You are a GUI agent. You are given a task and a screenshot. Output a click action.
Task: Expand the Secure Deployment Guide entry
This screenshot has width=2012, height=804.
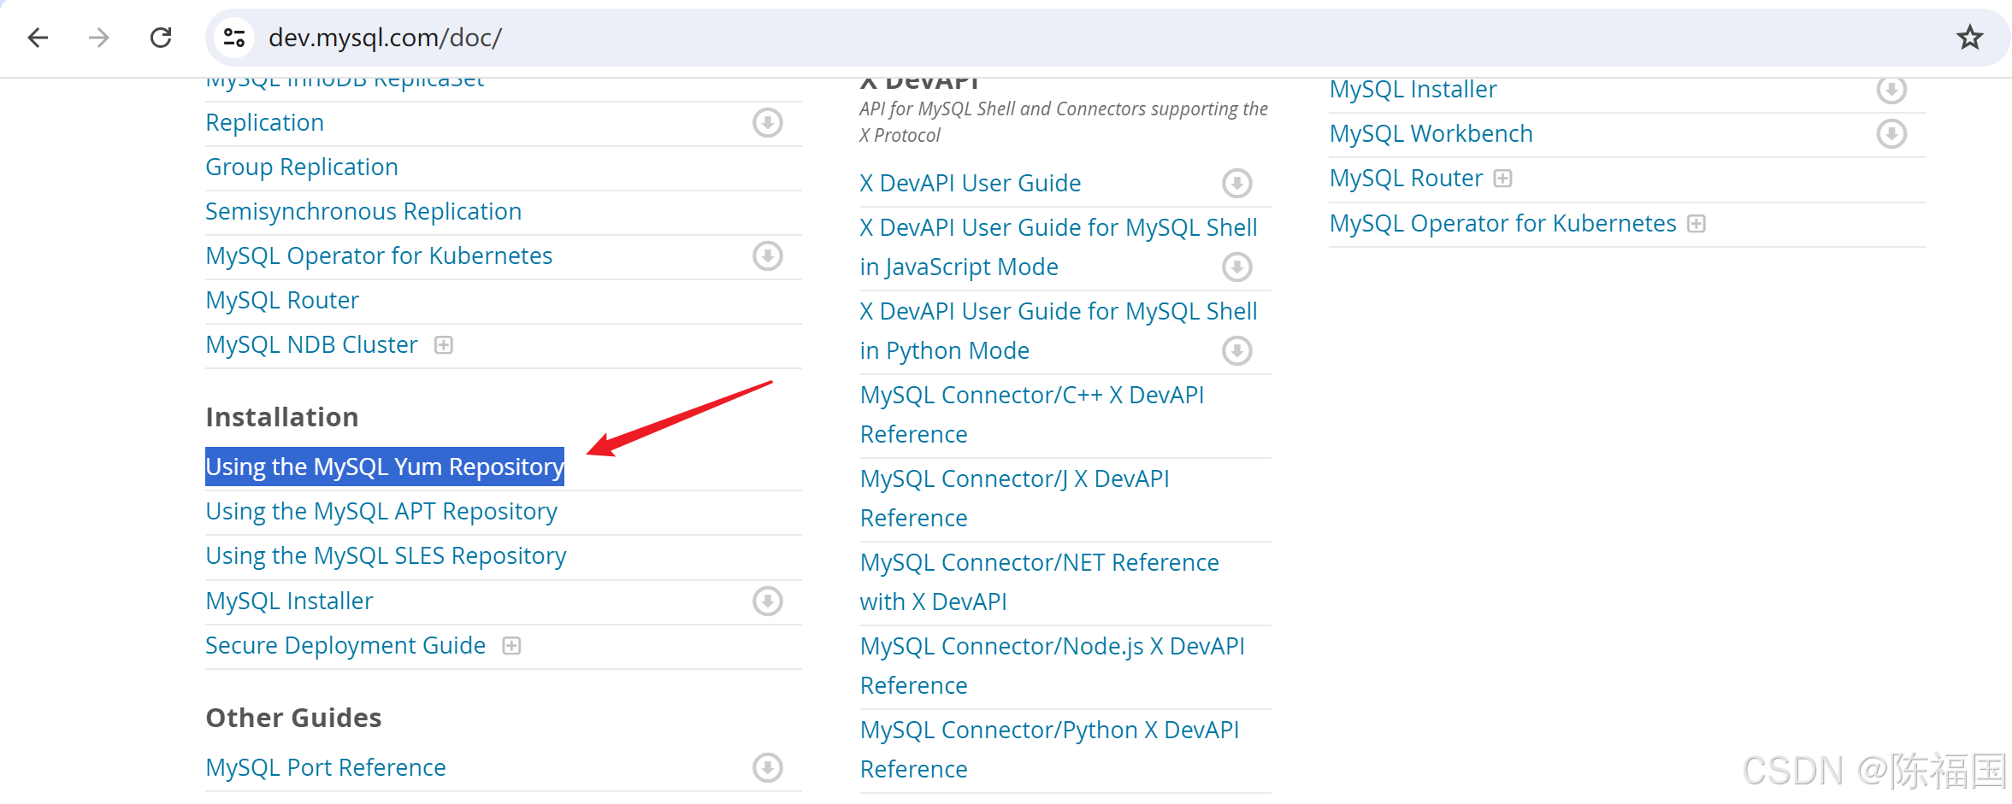tap(511, 646)
